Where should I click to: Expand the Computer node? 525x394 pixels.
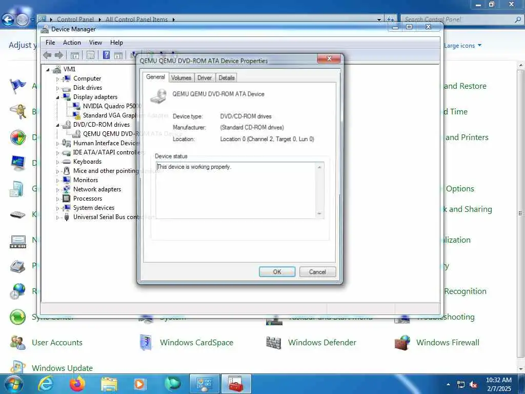pyautogui.click(x=57, y=78)
